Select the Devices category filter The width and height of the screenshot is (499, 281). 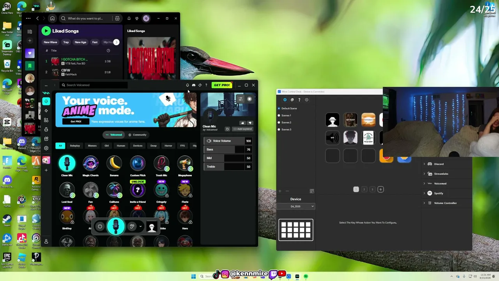coord(138,146)
